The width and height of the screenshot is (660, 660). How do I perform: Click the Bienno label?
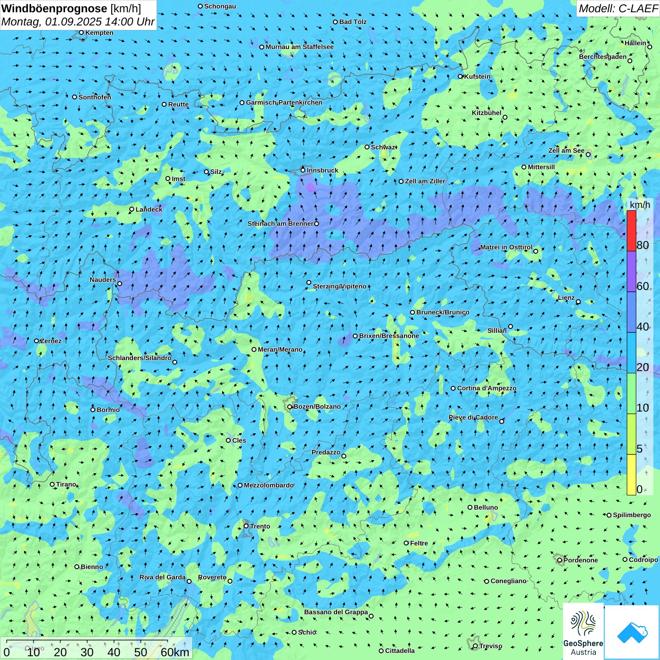click(92, 567)
